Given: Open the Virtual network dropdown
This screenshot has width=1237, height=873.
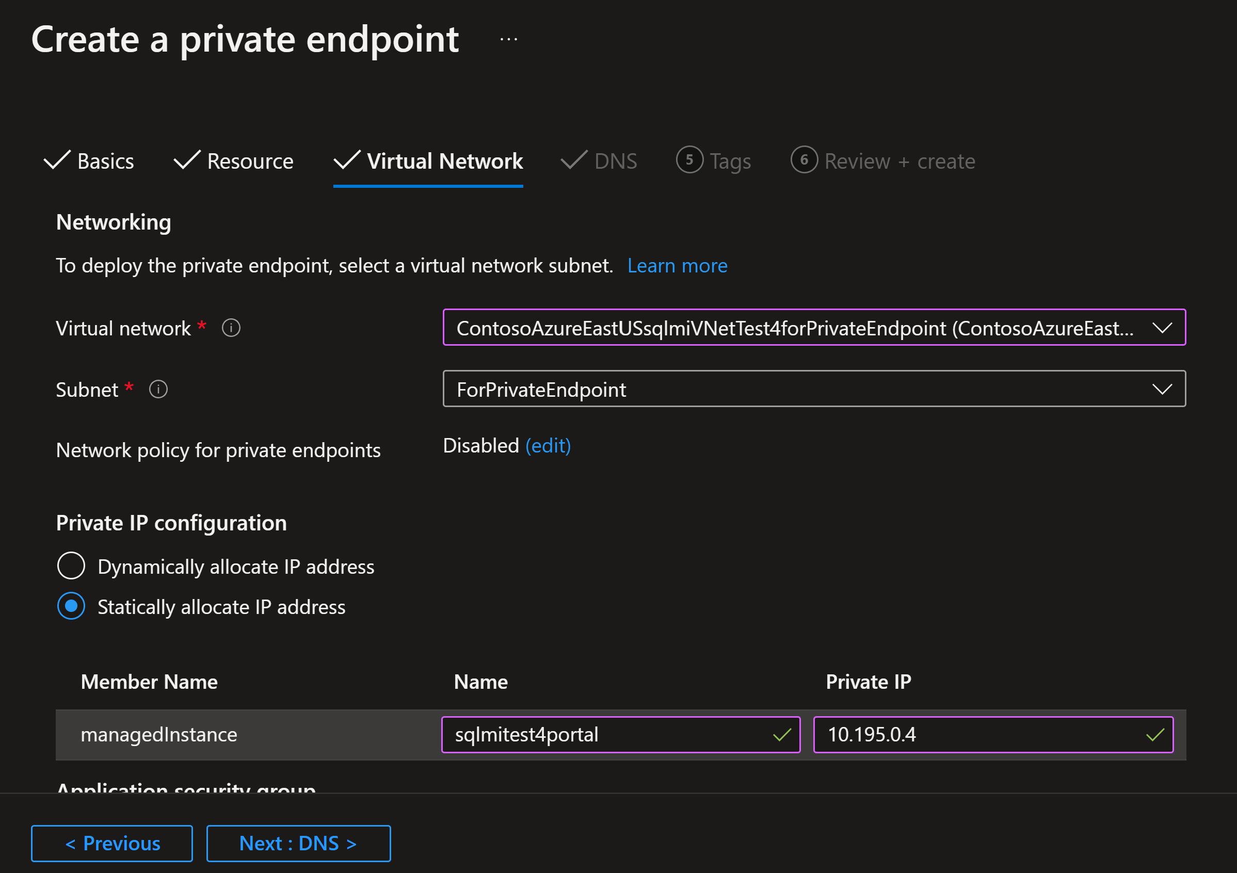Looking at the screenshot, I should pyautogui.click(x=813, y=328).
